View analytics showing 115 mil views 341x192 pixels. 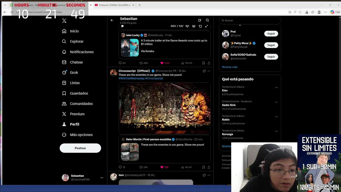[186, 63]
